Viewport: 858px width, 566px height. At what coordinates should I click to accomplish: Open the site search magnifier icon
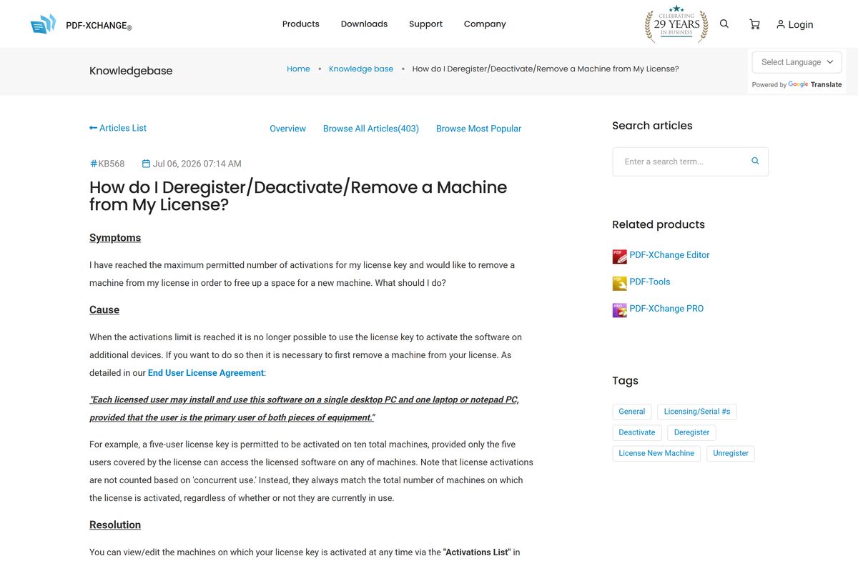pos(724,24)
